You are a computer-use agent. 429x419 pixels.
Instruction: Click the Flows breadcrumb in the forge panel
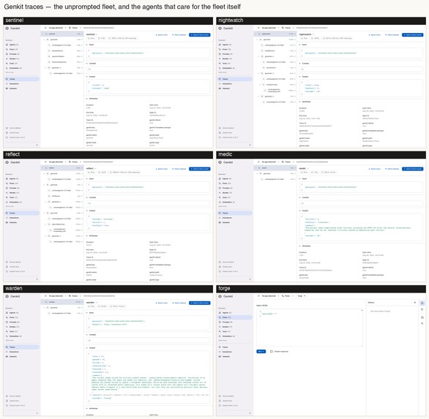click(286, 296)
